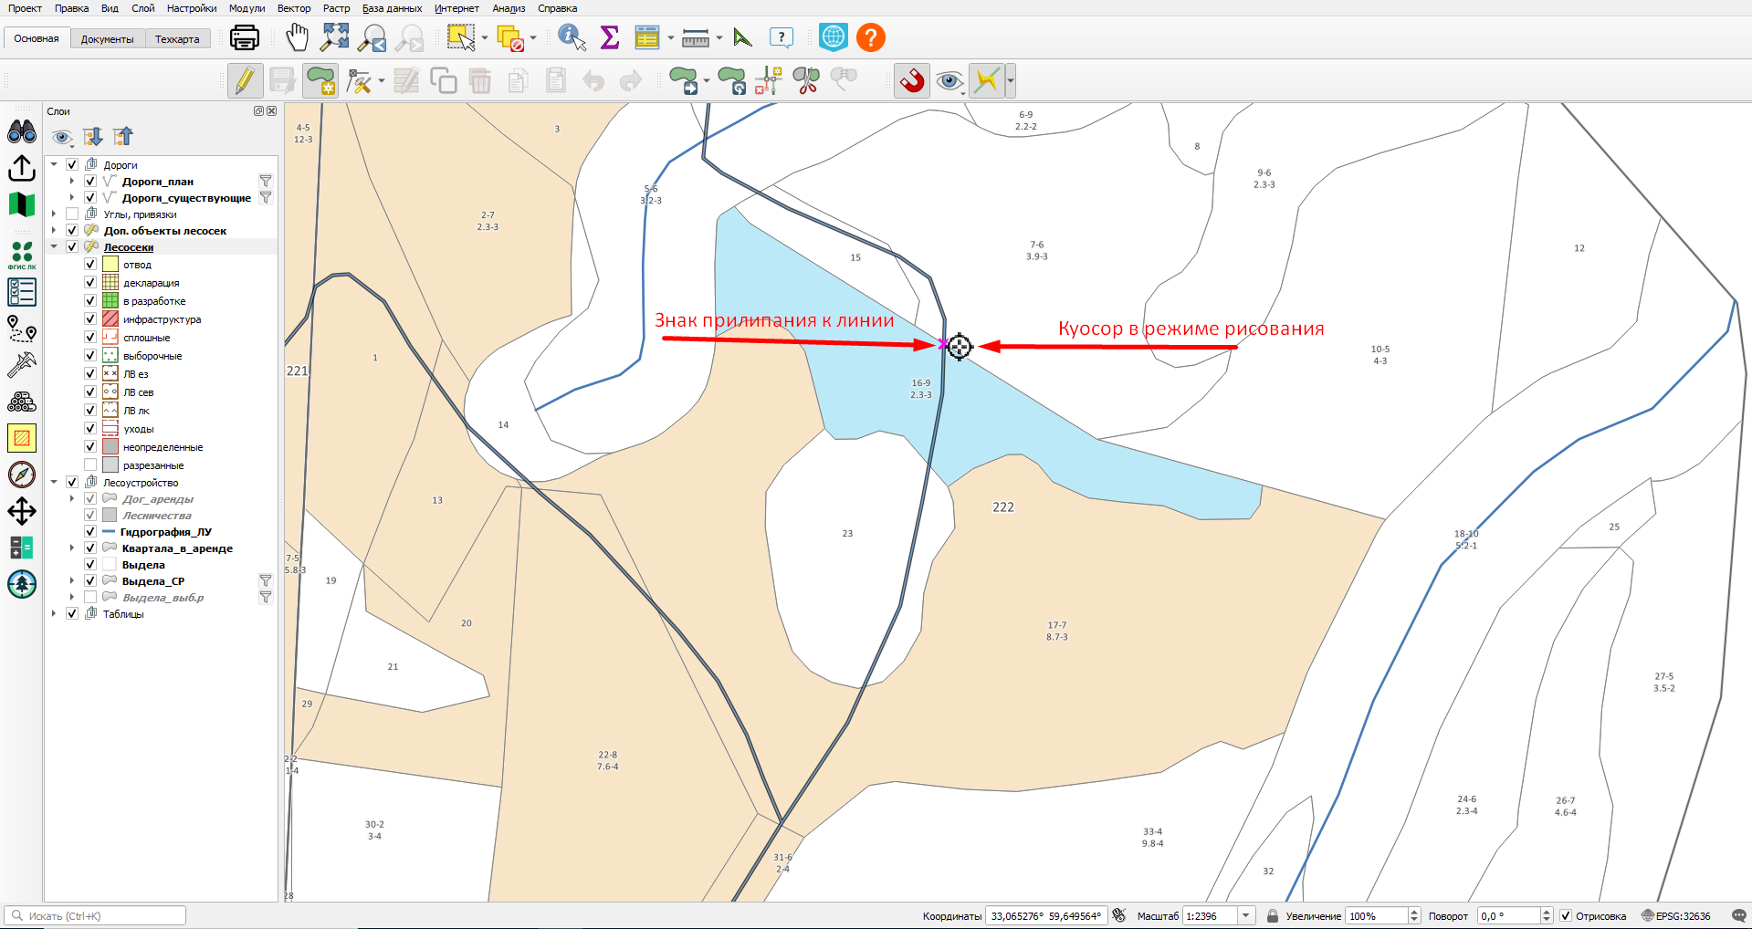Select the Pan map hand tool
Image resolution: width=1752 pixels, height=929 pixels.
pos(298,37)
